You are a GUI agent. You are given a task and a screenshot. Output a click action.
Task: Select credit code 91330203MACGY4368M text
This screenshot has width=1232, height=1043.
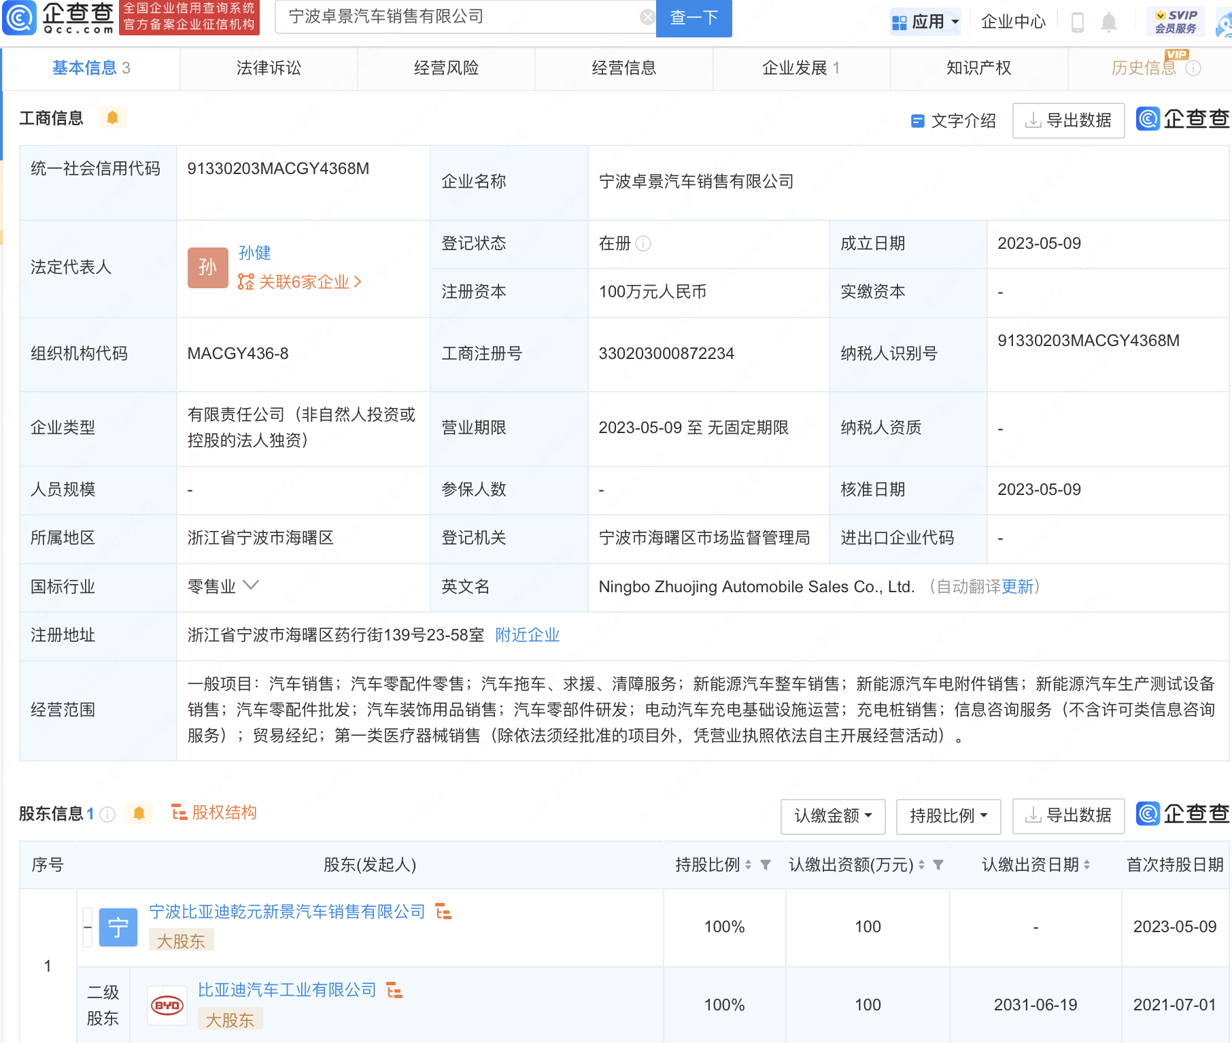point(278,169)
